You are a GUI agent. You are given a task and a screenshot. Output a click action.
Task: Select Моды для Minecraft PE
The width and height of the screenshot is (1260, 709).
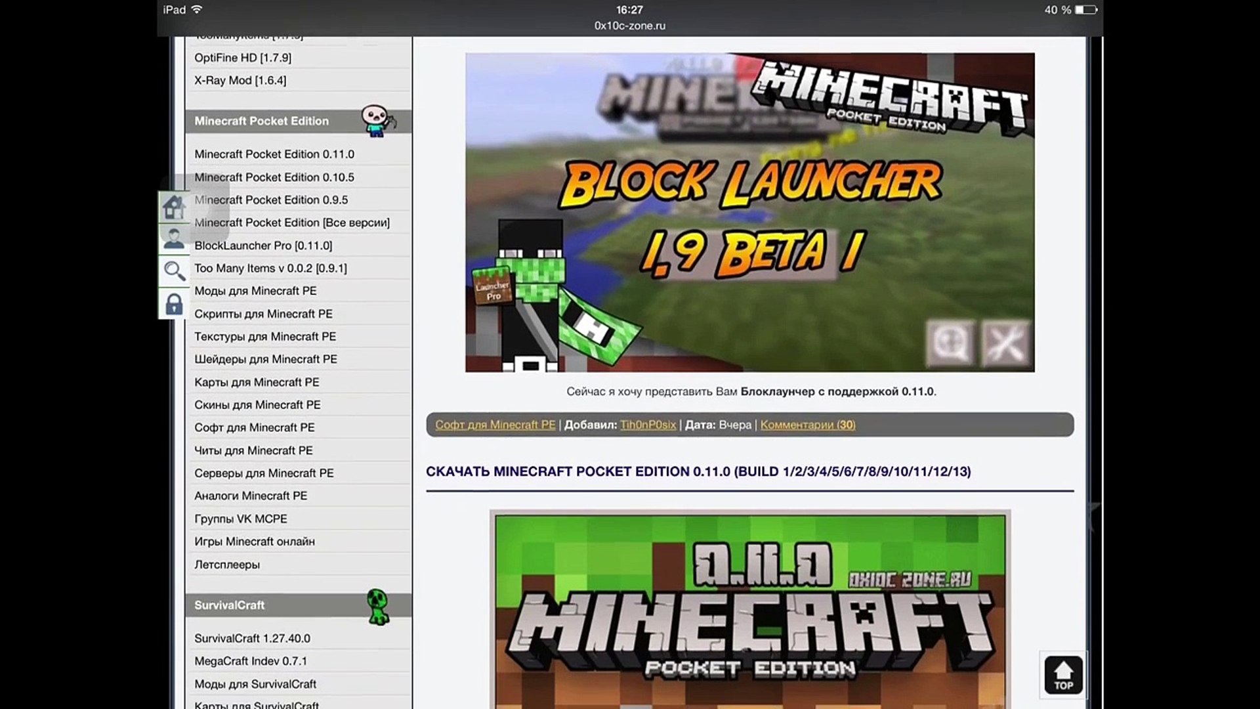pos(255,291)
